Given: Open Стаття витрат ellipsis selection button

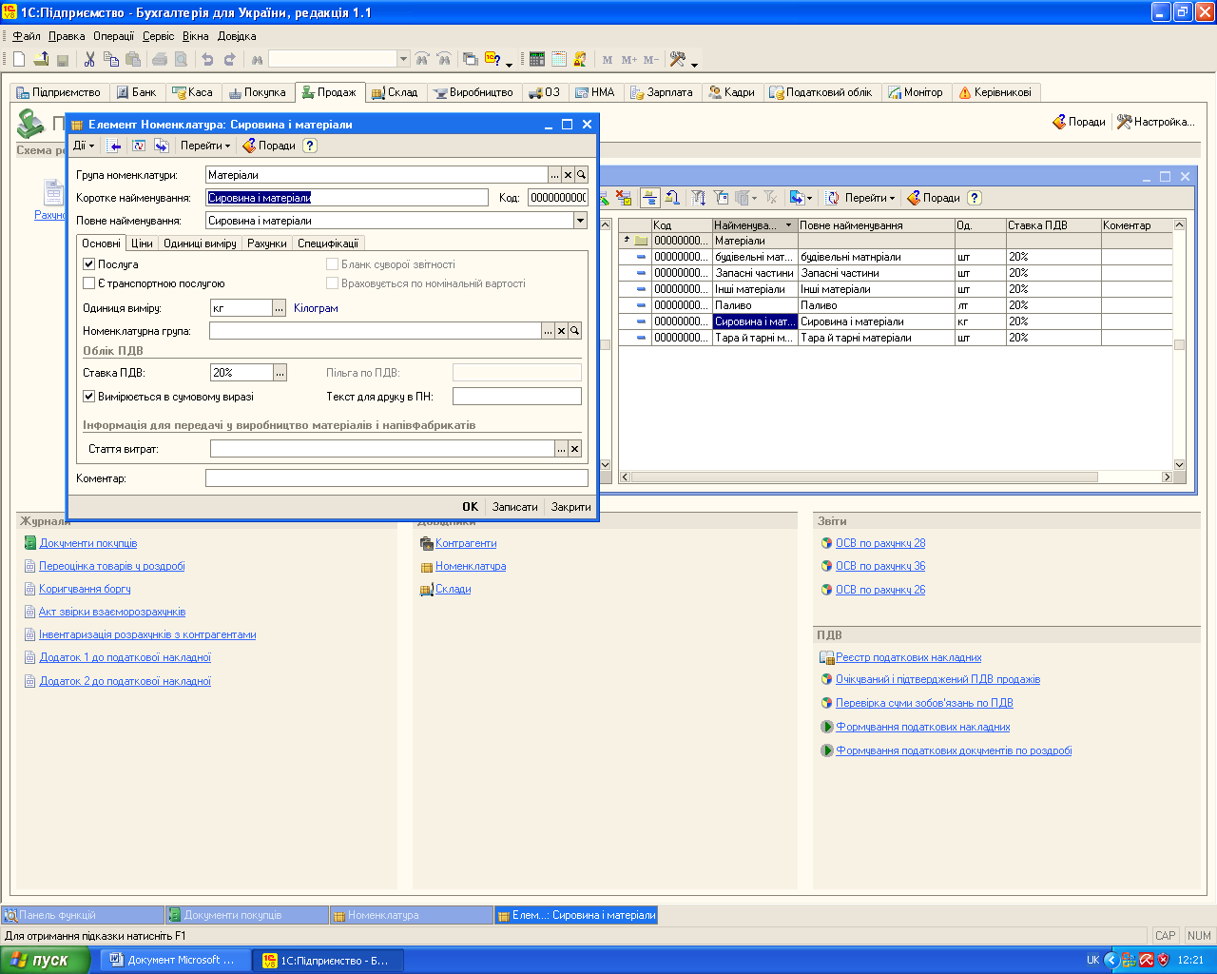Looking at the screenshot, I should (561, 449).
